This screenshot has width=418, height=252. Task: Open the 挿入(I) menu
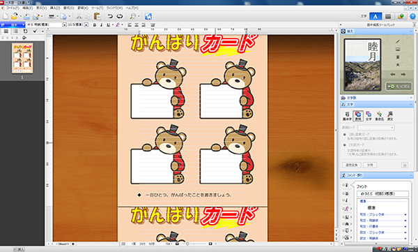(55, 8)
